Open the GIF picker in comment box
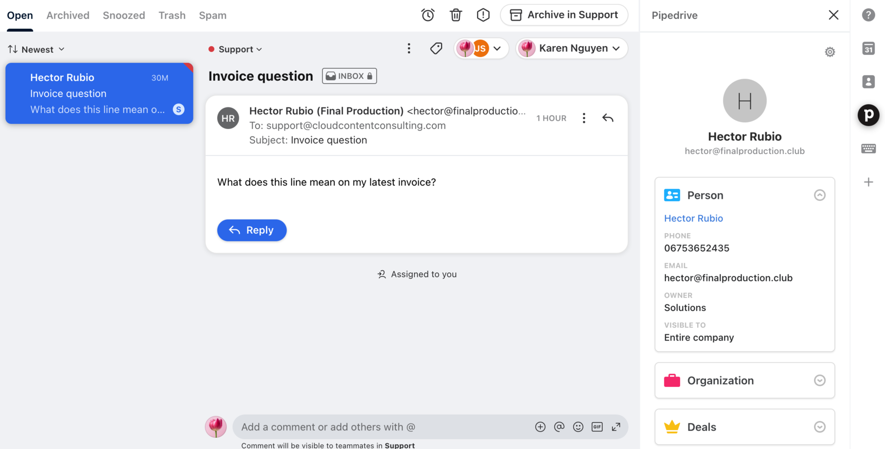The width and height of the screenshot is (885, 449). [597, 427]
